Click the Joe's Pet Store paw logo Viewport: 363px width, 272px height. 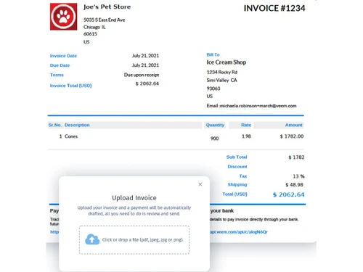tap(63, 17)
